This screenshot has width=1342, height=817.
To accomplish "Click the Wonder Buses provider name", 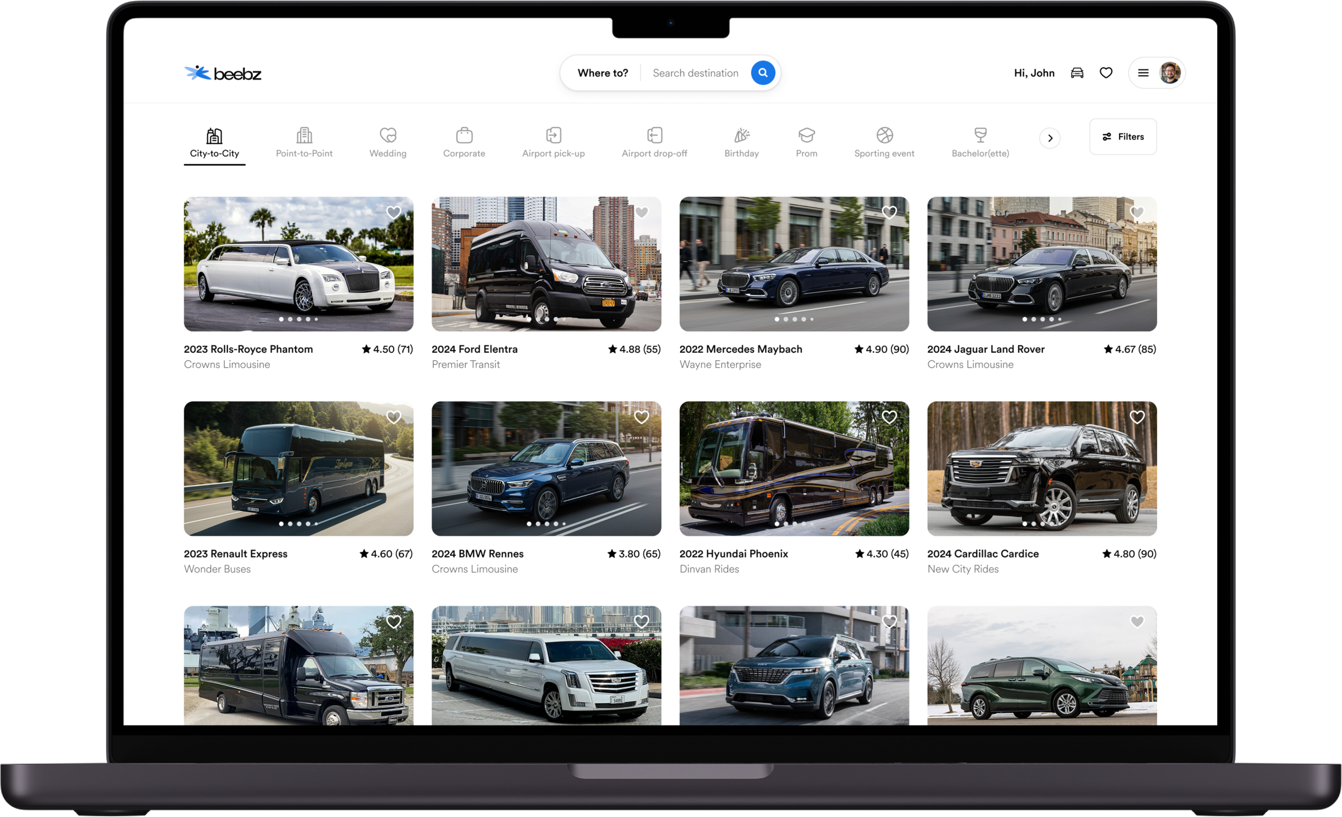I will pyautogui.click(x=217, y=569).
